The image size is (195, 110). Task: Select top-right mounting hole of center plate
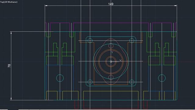(132, 40)
